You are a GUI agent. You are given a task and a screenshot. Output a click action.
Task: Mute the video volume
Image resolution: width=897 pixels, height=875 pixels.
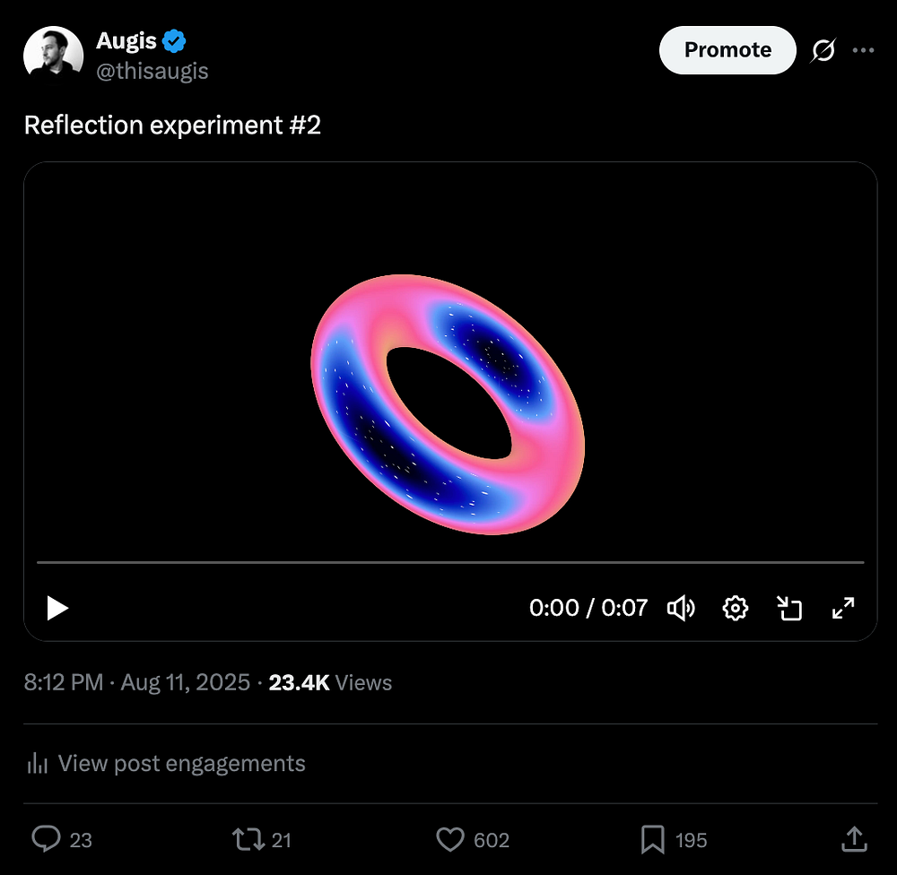point(681,609)
